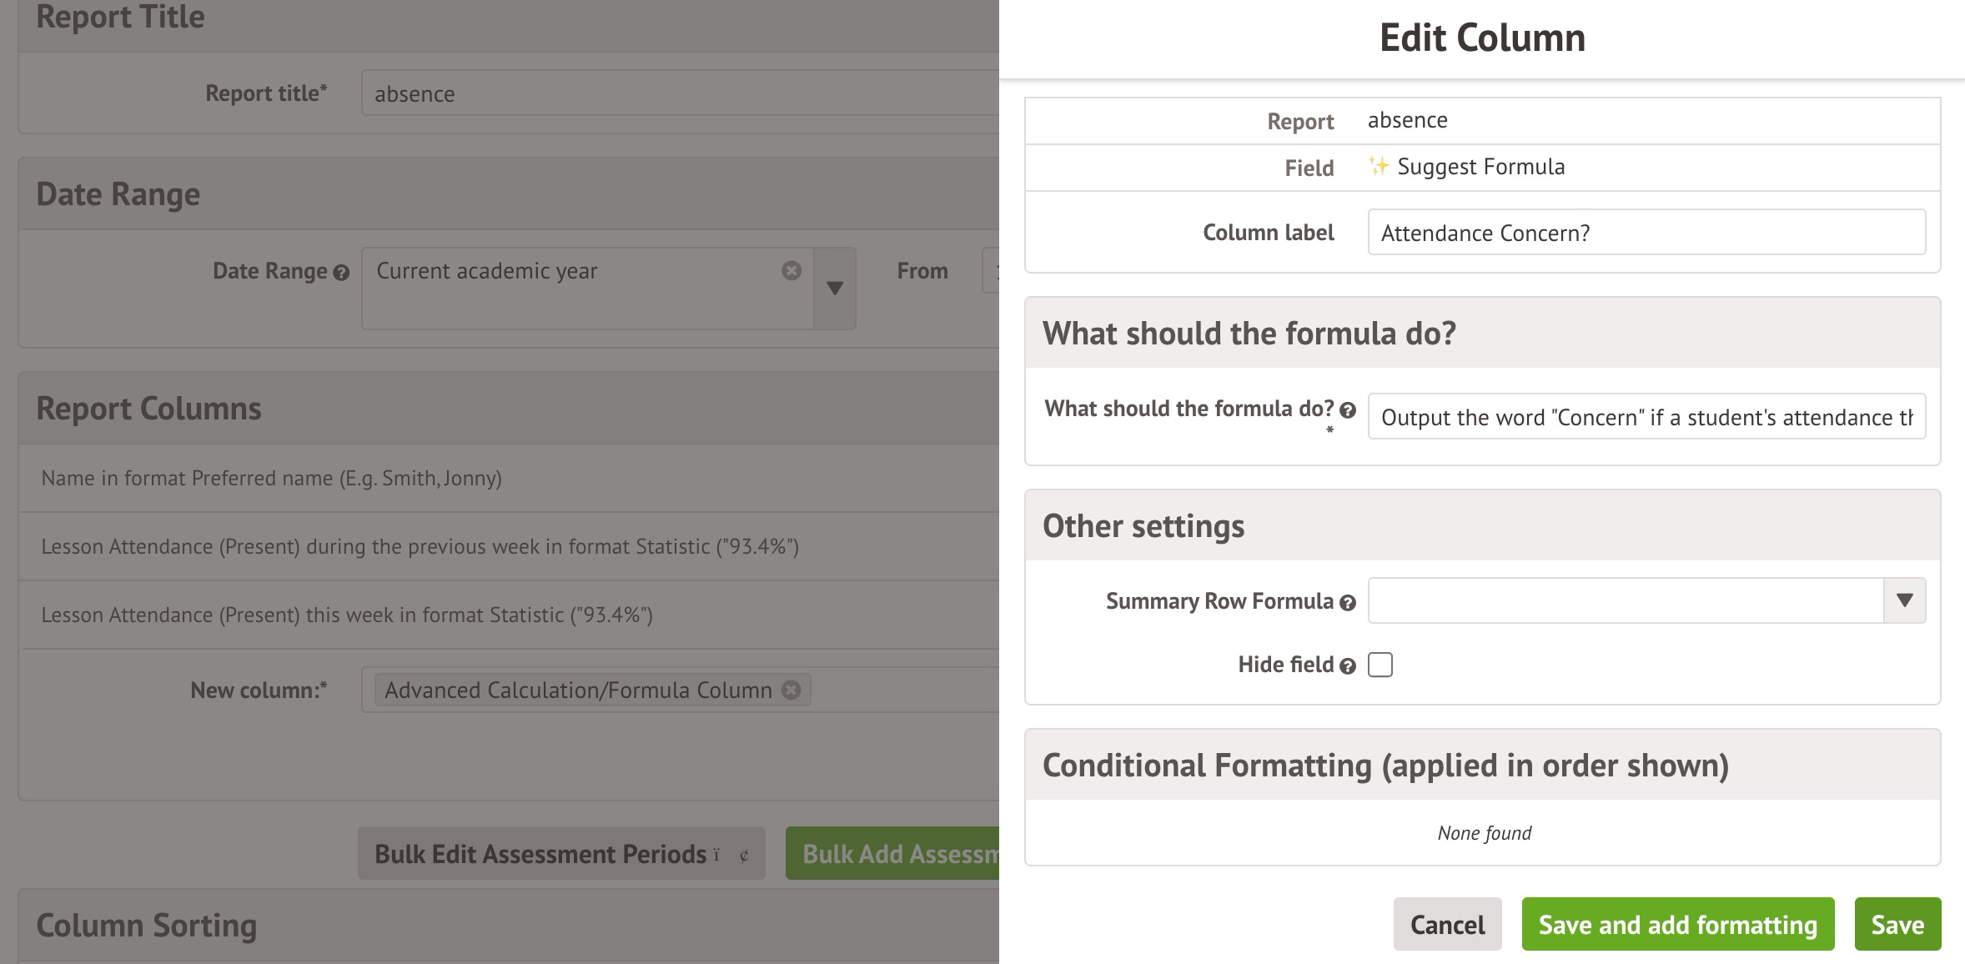The image size is (1965, 964).
Task: Select Lesson Attendance this week column row
Action: tap(347, 615)
